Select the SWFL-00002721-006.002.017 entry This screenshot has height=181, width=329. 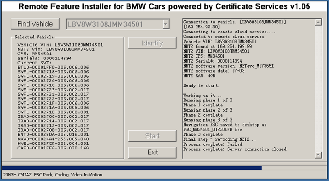tap(53, 94)
